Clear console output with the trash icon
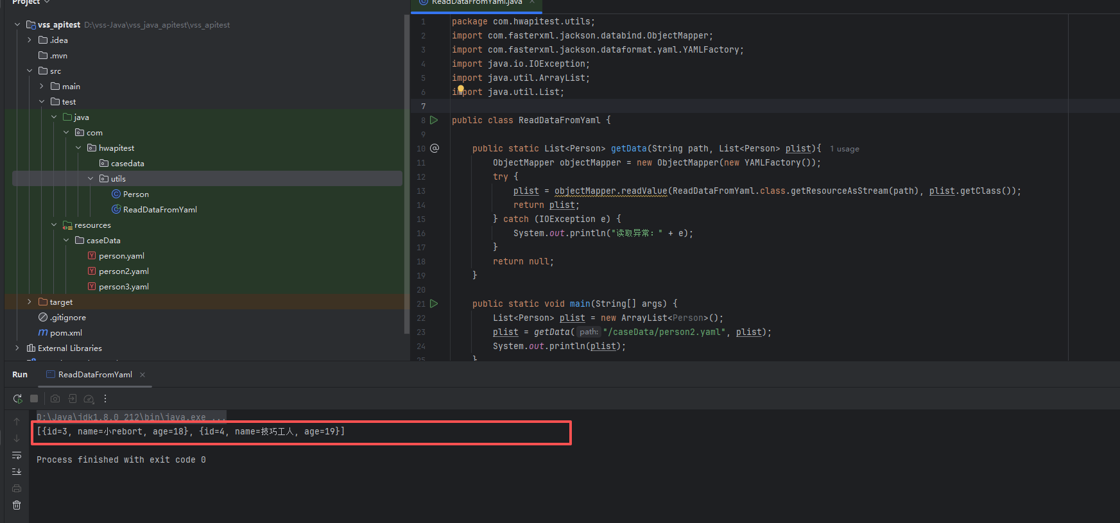 17,505
